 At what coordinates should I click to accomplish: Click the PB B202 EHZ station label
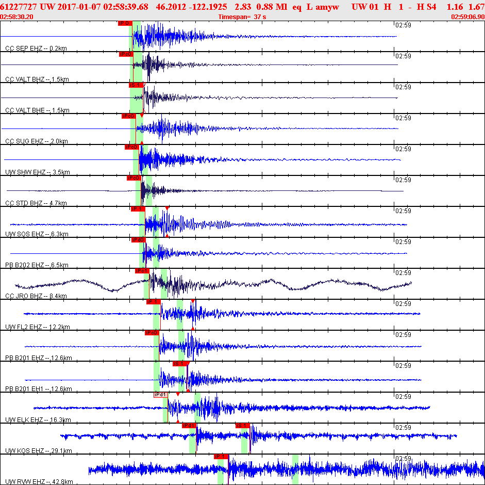[37, 265]
